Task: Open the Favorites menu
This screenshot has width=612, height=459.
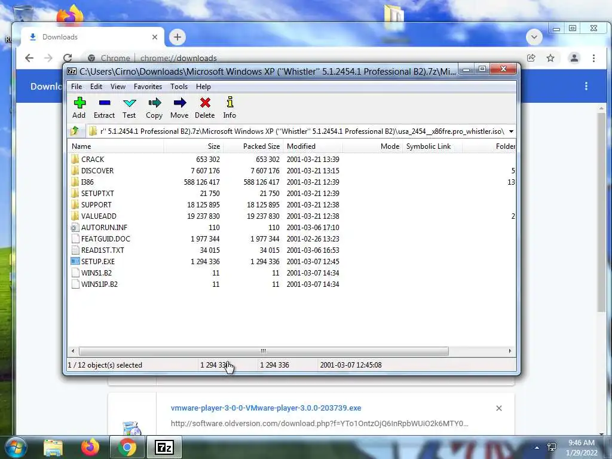Action: [x=148, y=87]
